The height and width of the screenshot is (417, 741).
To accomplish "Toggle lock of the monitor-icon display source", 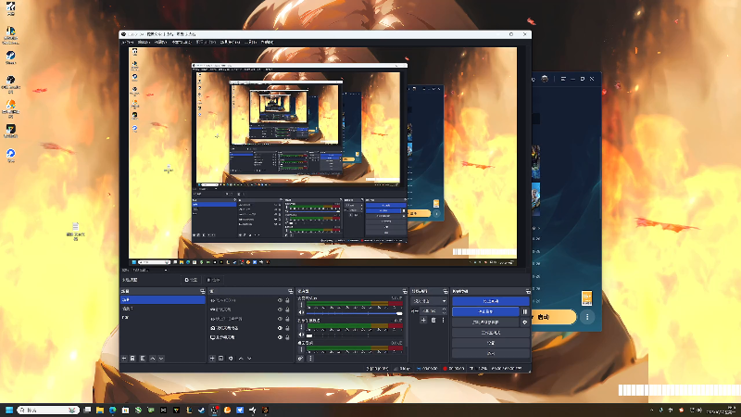I will tap(287, 337).
